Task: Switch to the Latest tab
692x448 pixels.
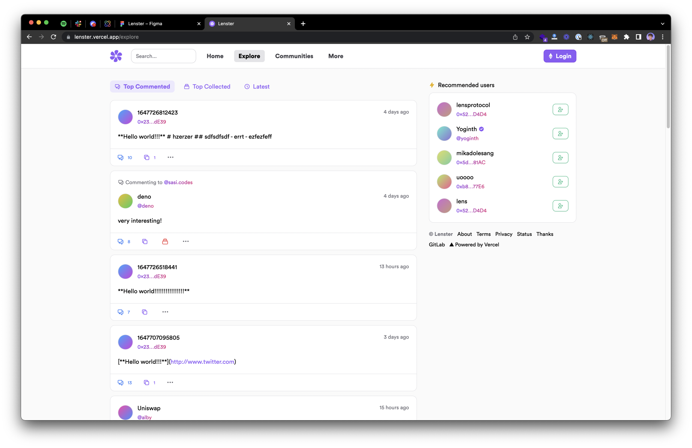Action: coord(257,87)
